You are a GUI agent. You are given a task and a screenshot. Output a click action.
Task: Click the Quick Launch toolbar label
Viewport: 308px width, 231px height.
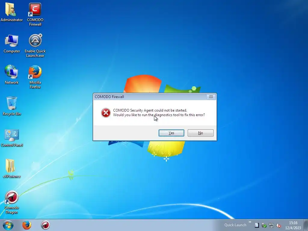point(235,225)
